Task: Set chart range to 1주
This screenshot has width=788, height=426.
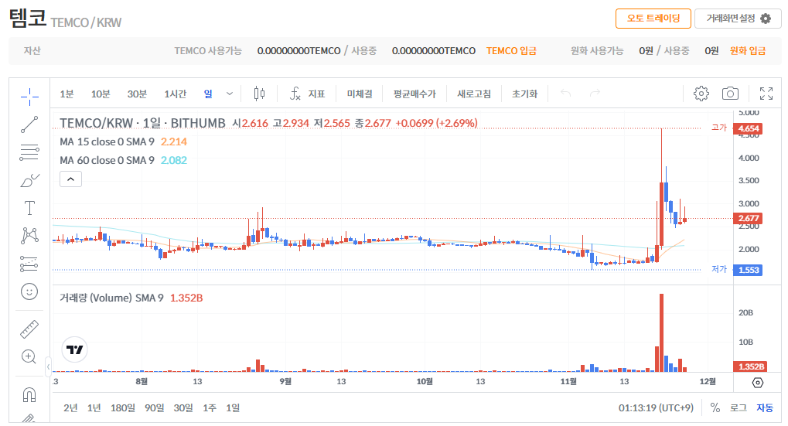Action: 210,408
